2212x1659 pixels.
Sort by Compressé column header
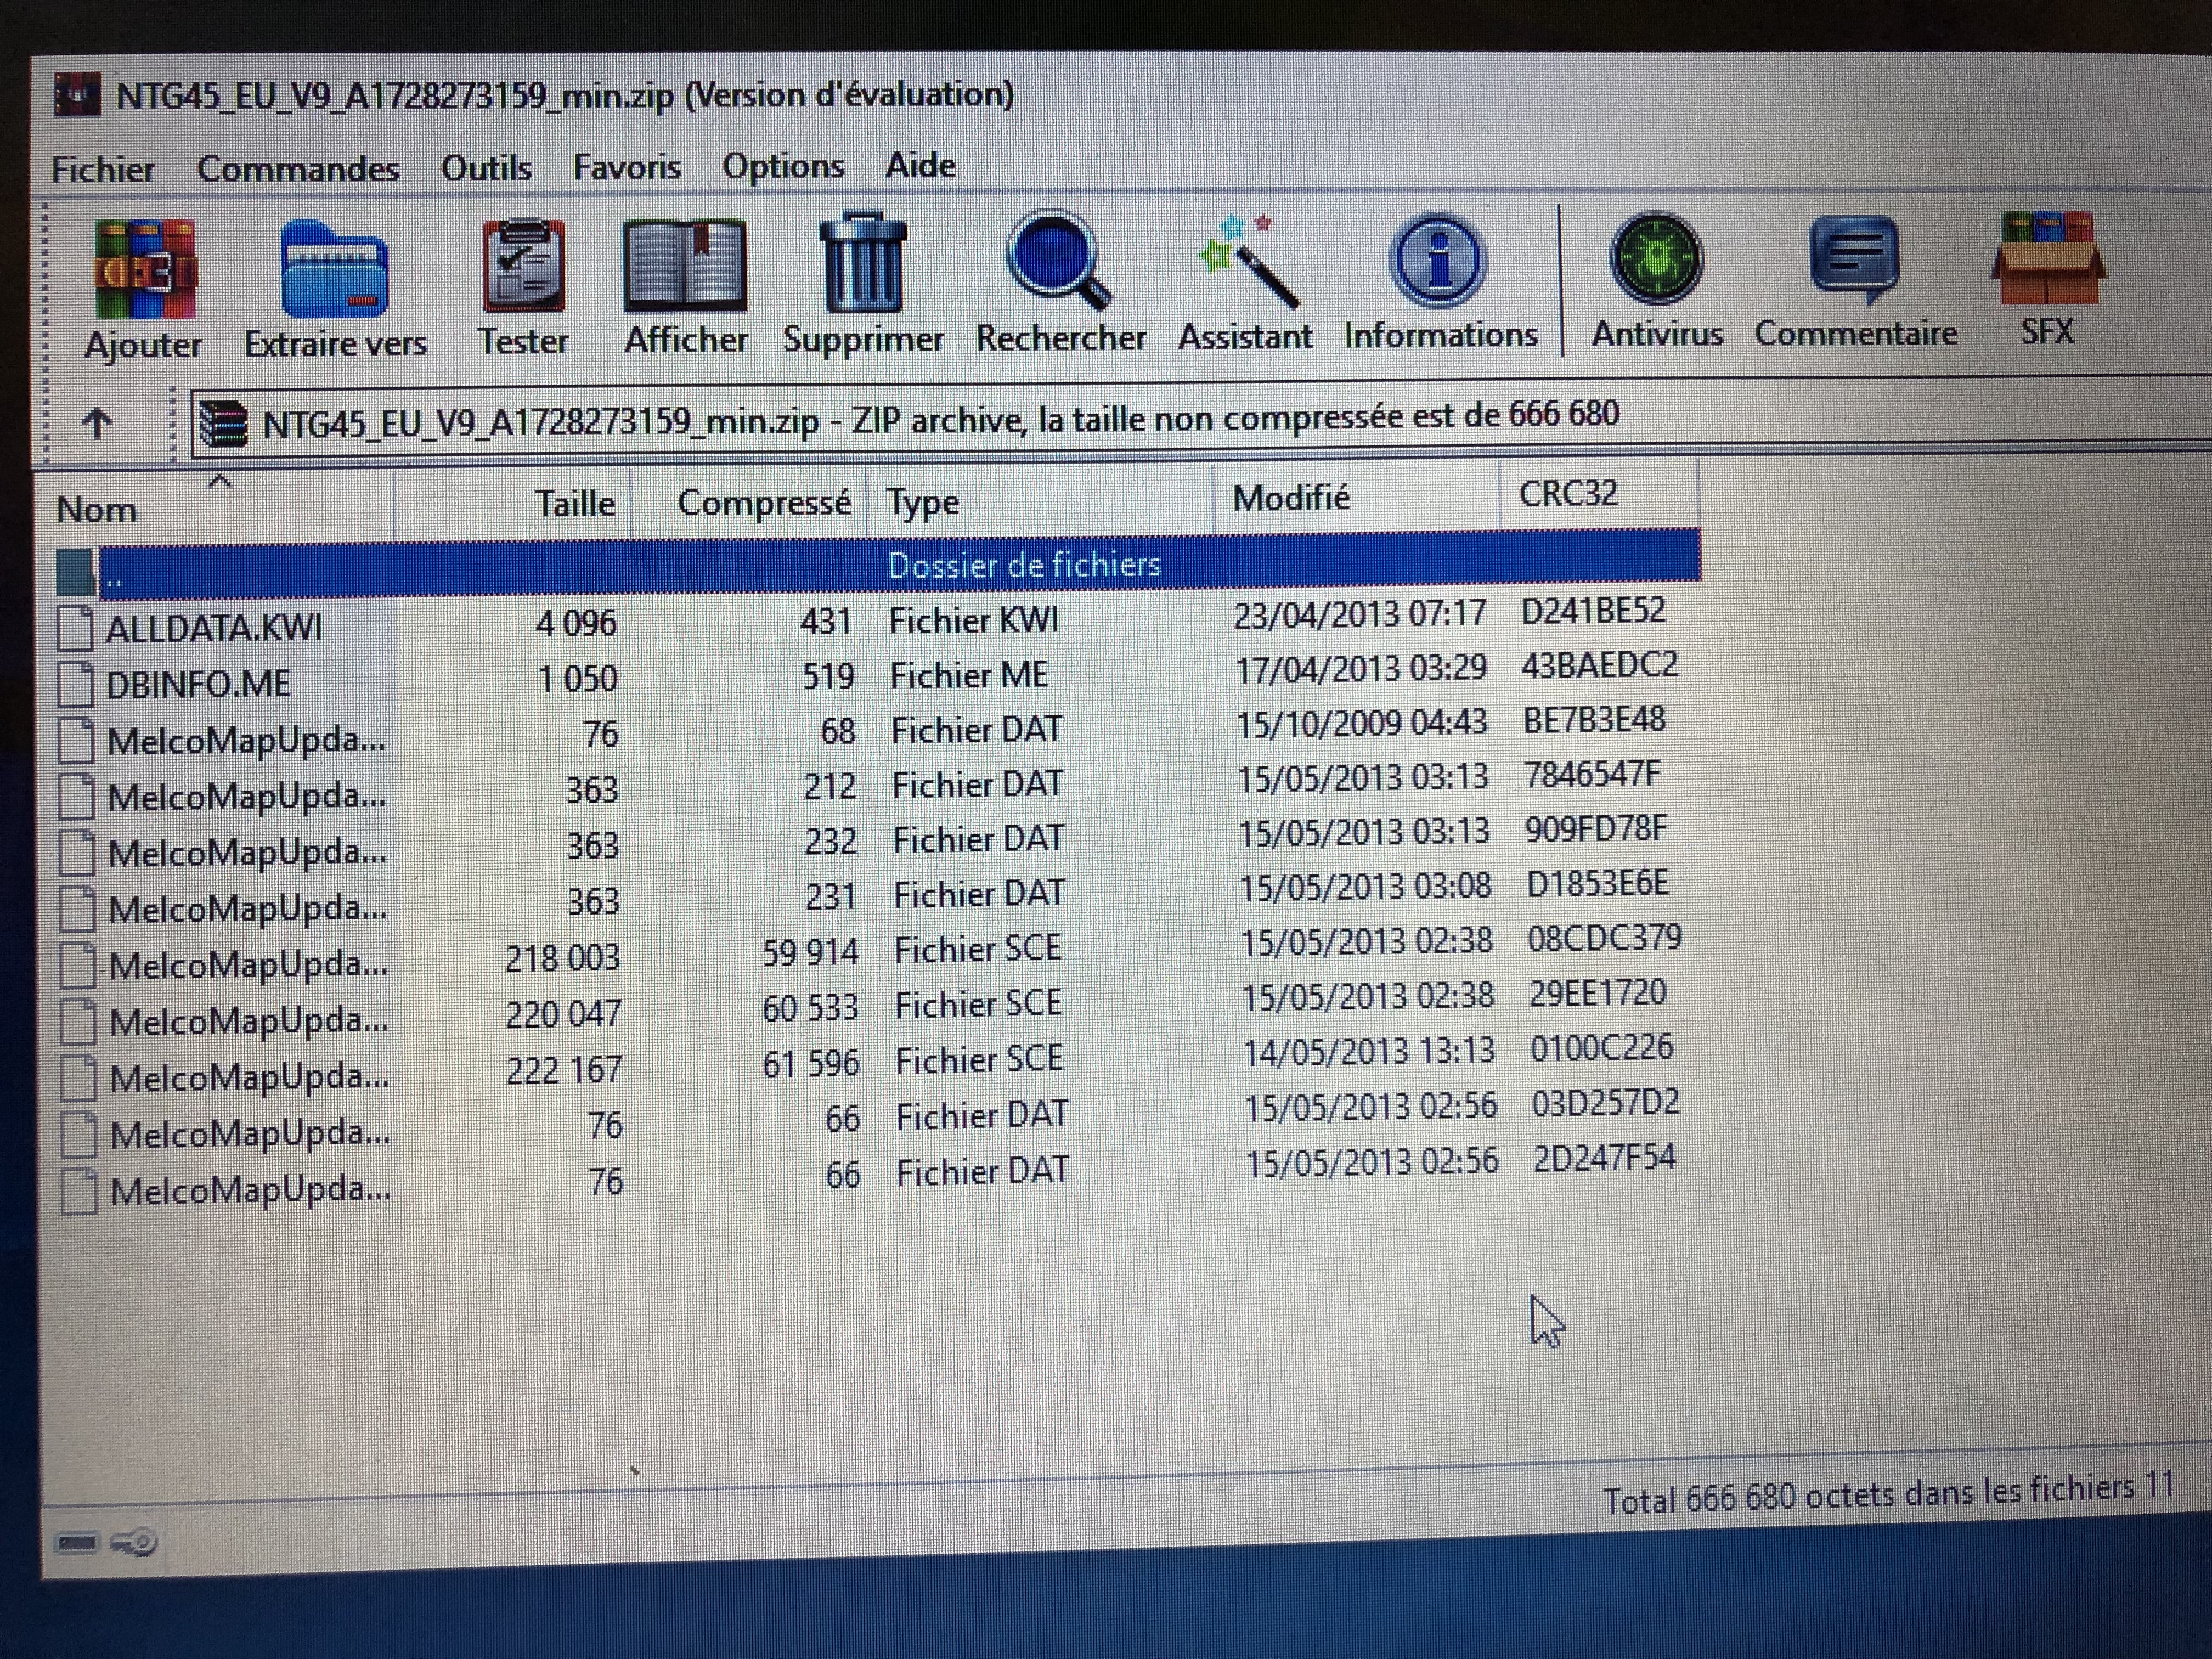pyautogui.click(x=750, y=501)
